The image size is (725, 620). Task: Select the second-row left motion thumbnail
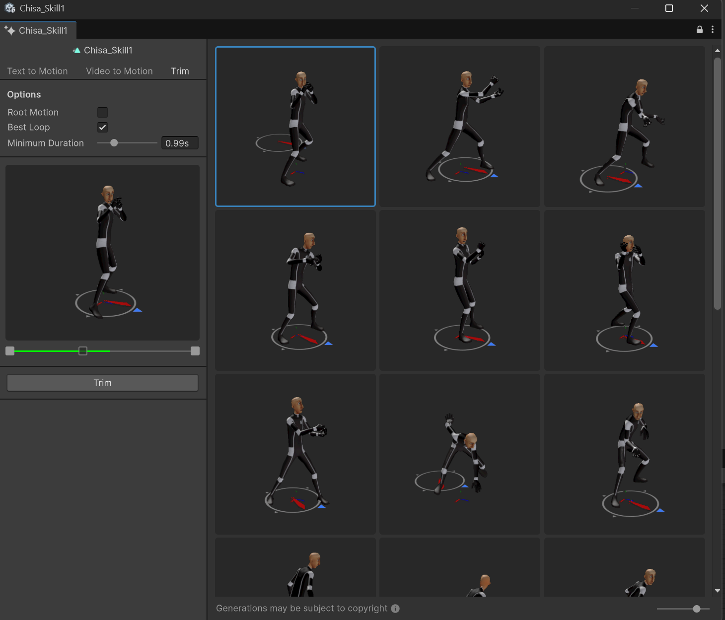[x=295, y=290]
